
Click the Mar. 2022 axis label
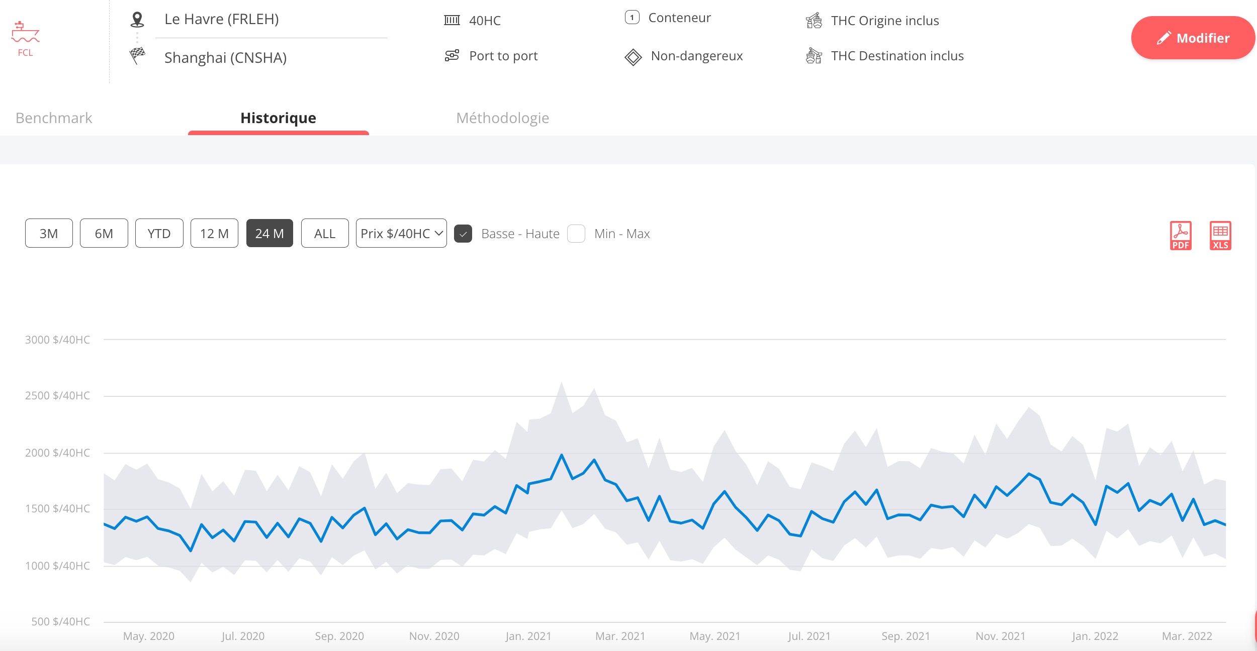pos(1187,636)
